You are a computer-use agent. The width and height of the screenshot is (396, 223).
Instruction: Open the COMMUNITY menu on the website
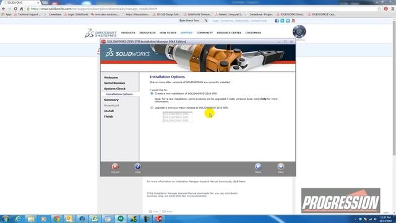coord(205,33)
